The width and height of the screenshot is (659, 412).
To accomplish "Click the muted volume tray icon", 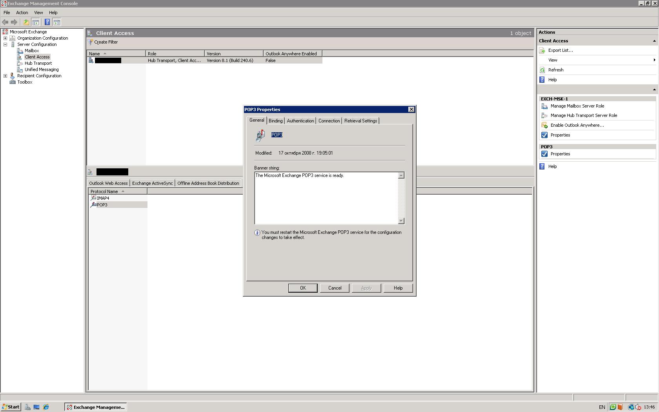I will pyautogui.click(x=638, y=407).
